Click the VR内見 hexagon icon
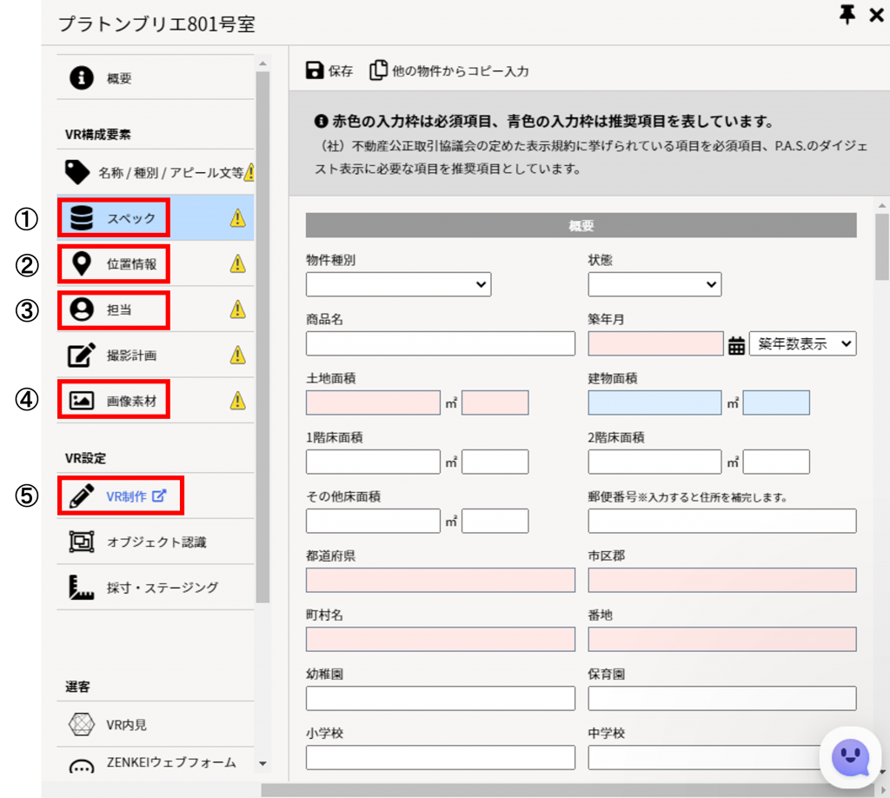Image resolution: width=890 pixels, height=798 pixels. (x=82, y=724)
